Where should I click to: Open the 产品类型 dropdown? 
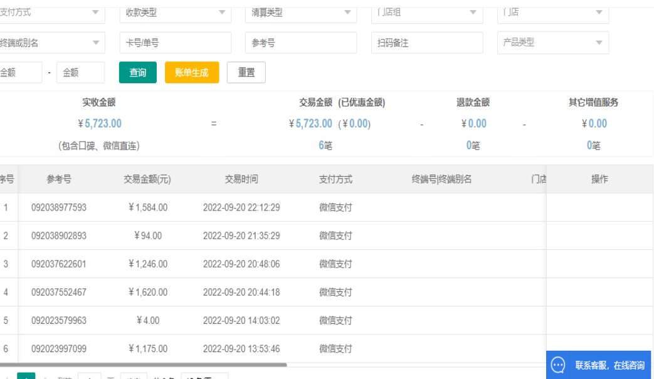(552, 43)
